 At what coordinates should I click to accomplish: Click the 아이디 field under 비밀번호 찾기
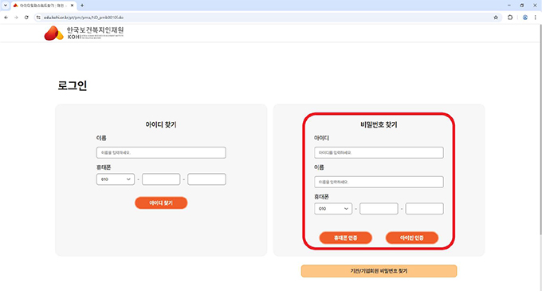click(x=379, y=152)
